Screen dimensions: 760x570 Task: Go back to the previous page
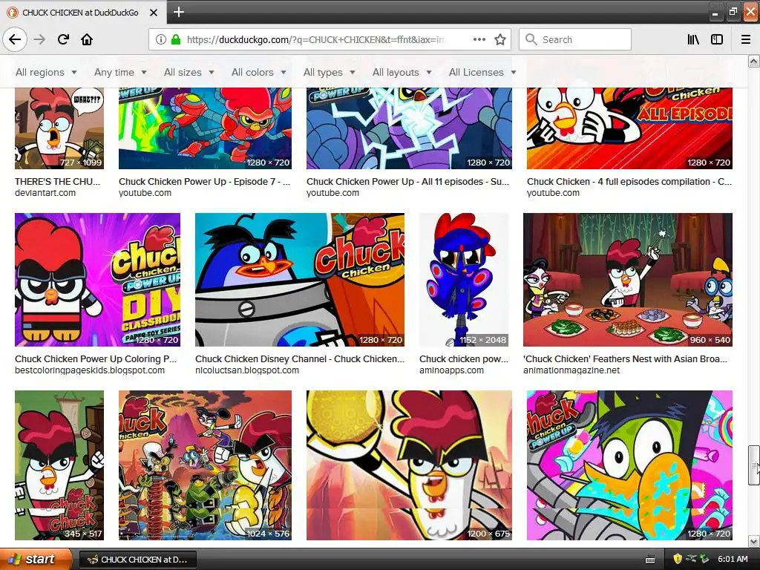[15, 39]
